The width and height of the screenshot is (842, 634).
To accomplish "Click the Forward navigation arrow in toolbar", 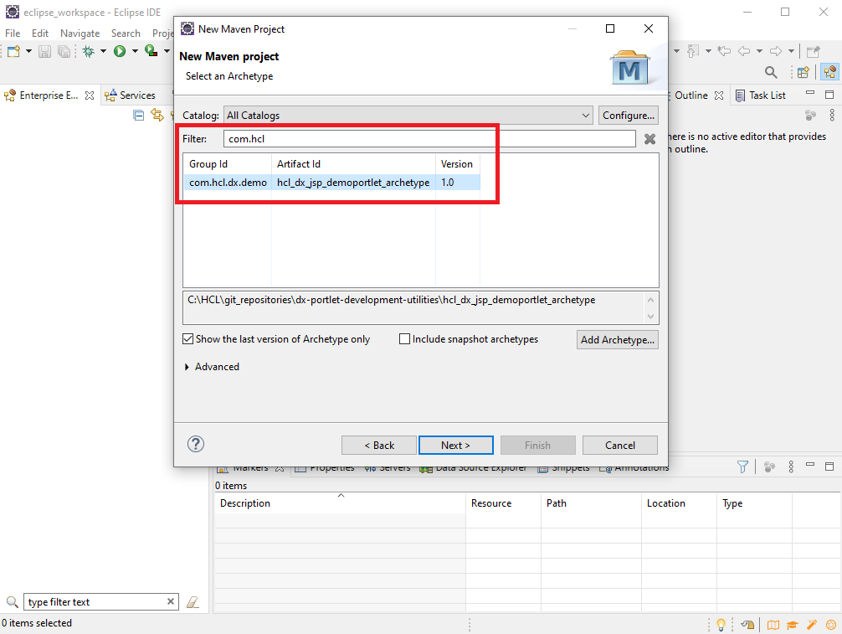I will point(775,52).
